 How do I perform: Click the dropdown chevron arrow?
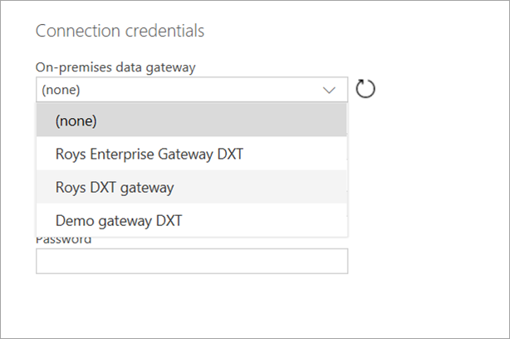tap(330, 90)
